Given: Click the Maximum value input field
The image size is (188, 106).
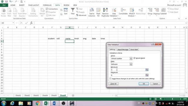Looking at the screenshot, I should point(128,75).
